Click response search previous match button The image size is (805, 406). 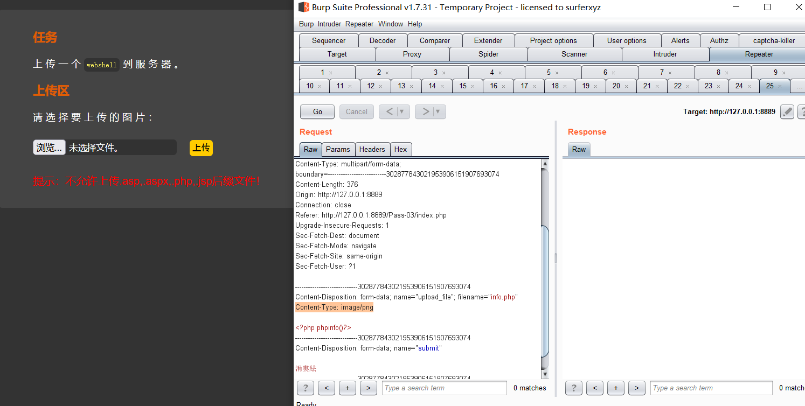pos(595,388)
